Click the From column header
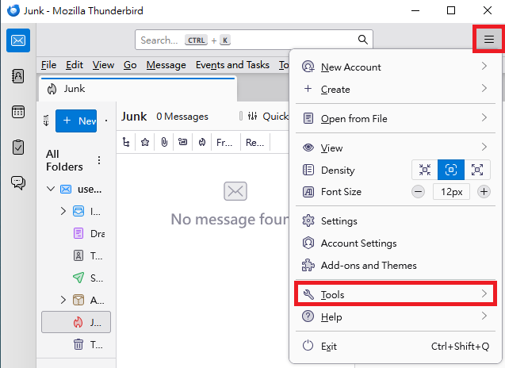Image resolution: width=505 pixels, height=368 pixels. 224,142
